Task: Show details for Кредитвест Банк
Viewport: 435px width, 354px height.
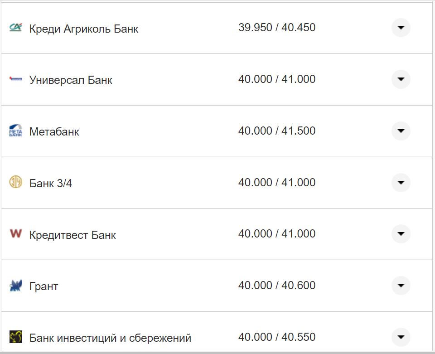Action: click(x=401, y=234)
